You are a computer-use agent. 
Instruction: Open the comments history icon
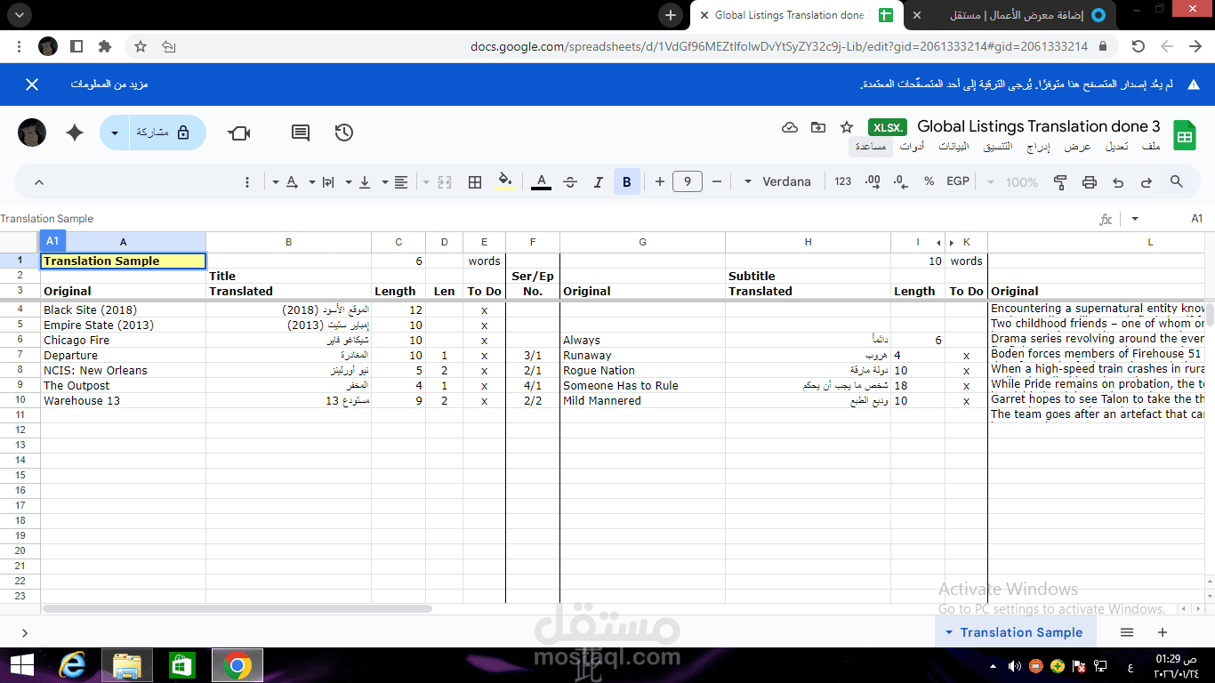[301, 133]
